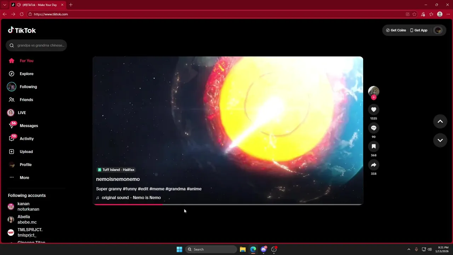Open comments via the speech bubble icon
The image size is (453, 255).
point(374,128)
